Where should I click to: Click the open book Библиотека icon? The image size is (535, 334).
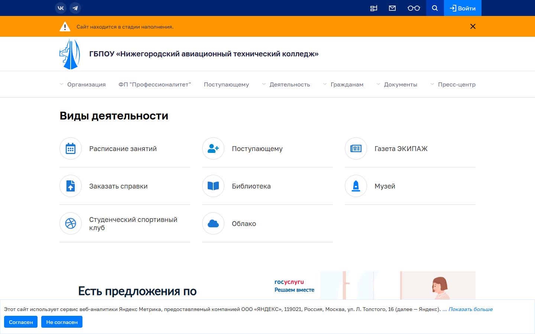213,186
